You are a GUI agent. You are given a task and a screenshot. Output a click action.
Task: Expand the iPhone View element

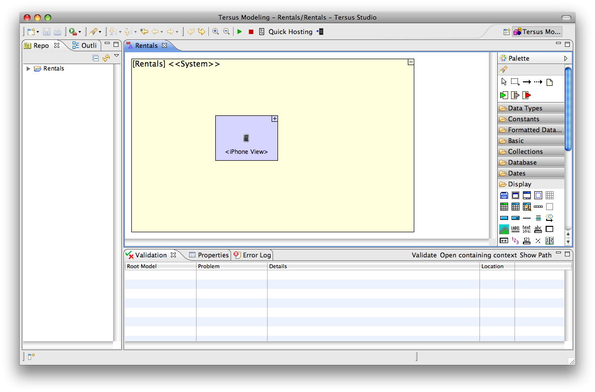275,119
